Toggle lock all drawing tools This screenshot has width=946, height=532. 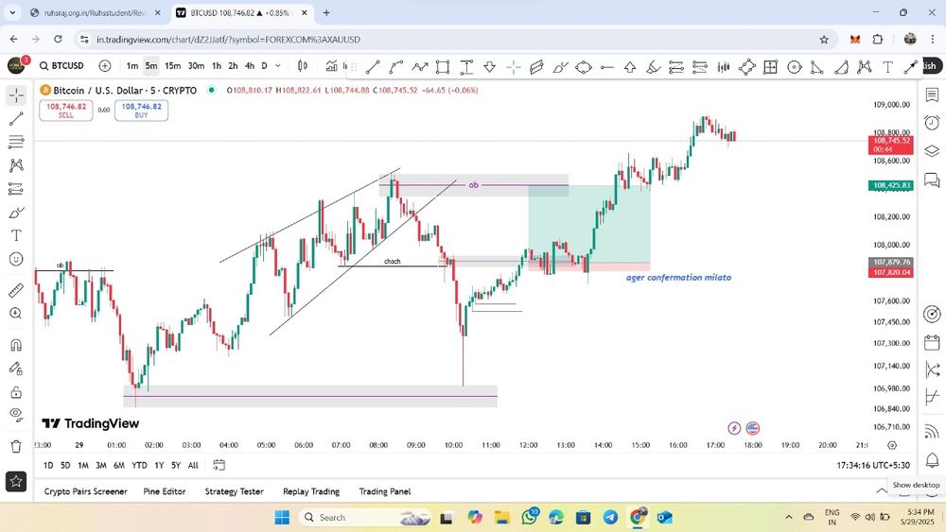tap(16, 392)
